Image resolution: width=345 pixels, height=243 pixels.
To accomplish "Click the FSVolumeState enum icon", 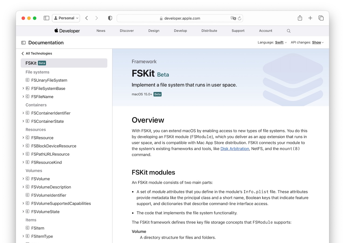I will click(27, 212).
